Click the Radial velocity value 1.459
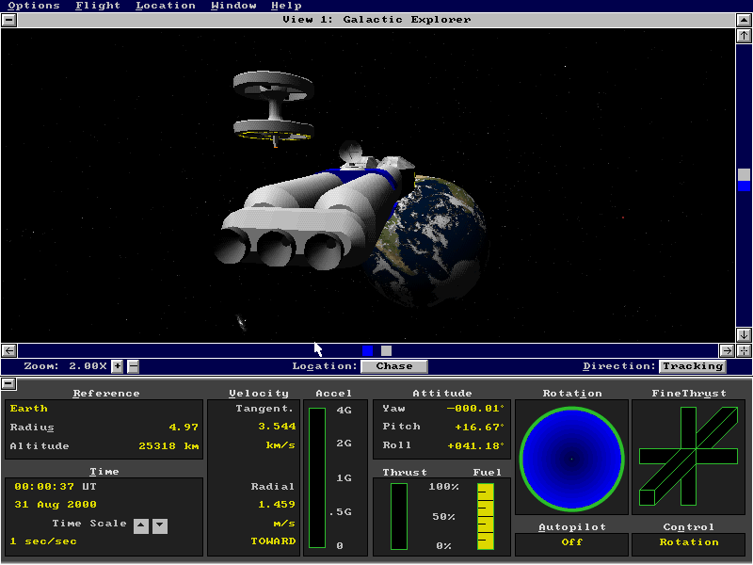753x565 pixels. [277, 505]
